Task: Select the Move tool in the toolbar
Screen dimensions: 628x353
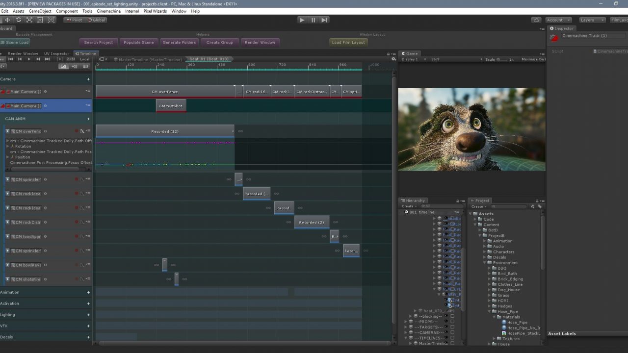Action: 7,20
